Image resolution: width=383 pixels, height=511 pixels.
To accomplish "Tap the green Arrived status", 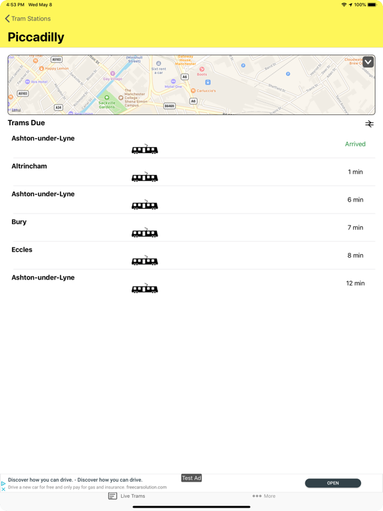I will (x=355, y=144).
